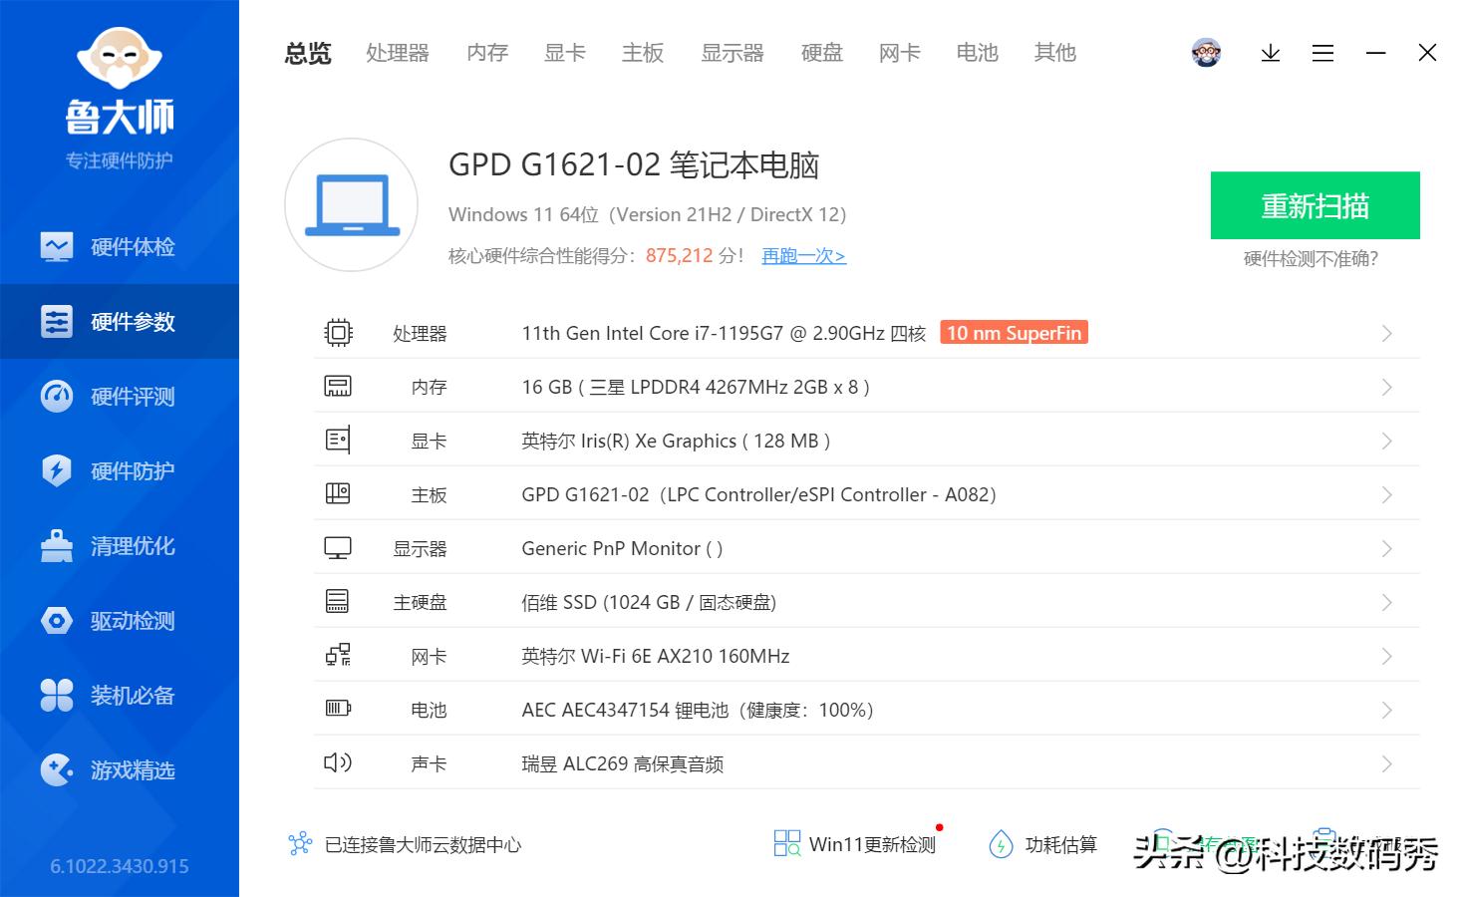Expand the 内存 memory row

(x=1386, y=387)
